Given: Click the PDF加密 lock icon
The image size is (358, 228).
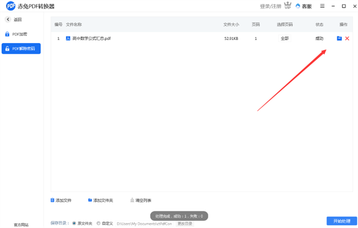Looking at the screenshot, I should click(7, 34).
